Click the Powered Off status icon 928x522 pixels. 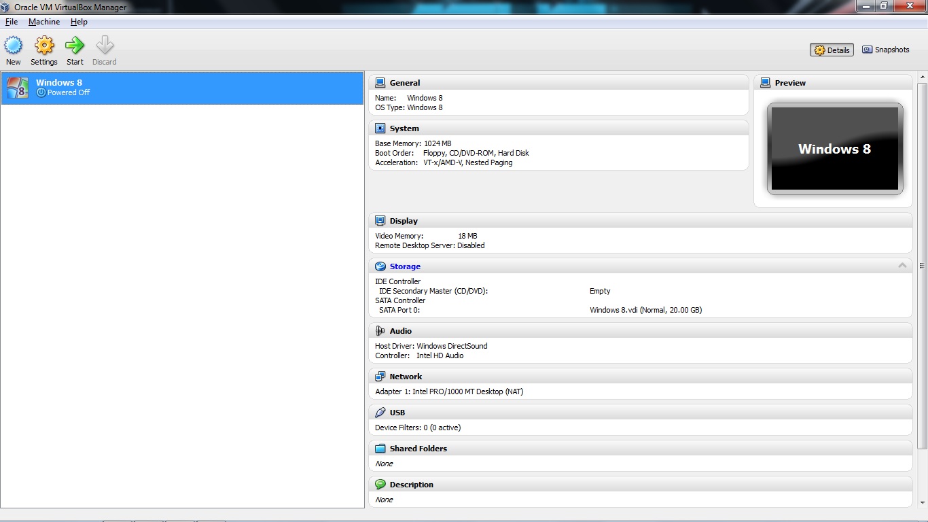(x=41, y=92)
